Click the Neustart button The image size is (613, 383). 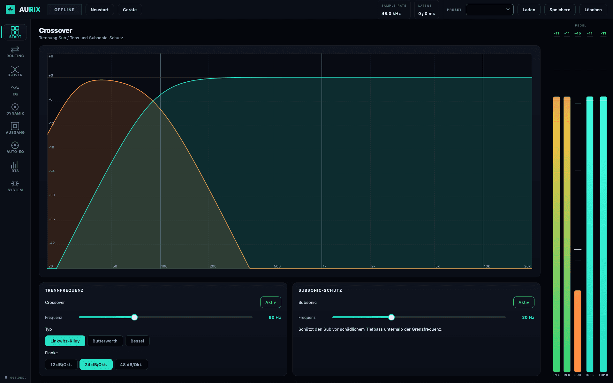pyautogui.click(x=100, y=10)
